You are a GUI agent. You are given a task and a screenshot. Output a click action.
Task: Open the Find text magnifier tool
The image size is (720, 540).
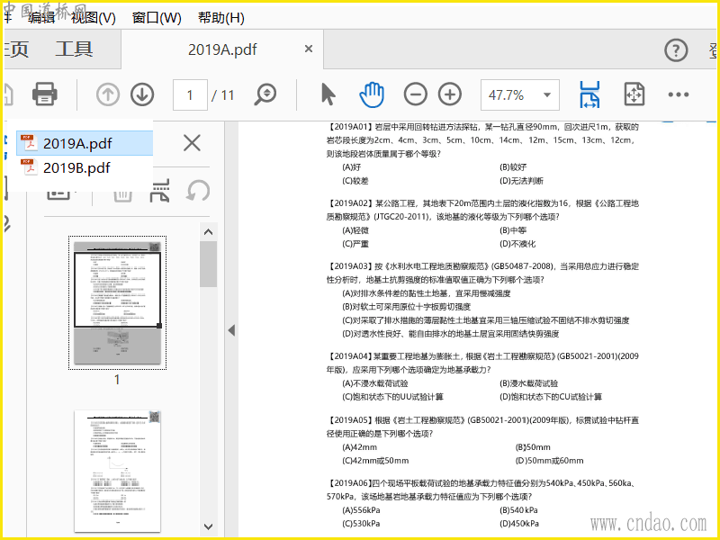pyautogui.click(x=265, y=94)
